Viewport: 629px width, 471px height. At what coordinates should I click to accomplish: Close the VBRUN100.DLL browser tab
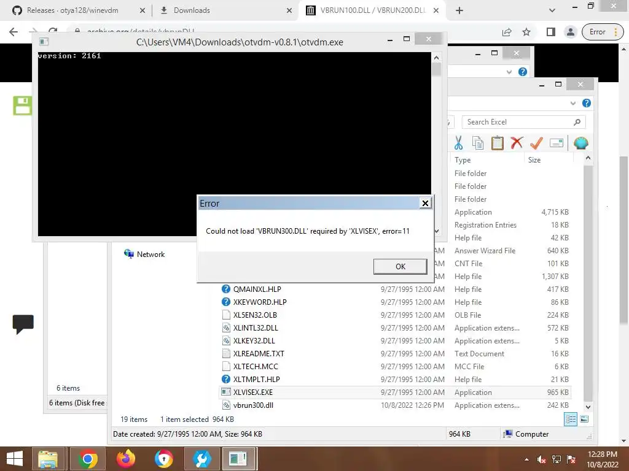pyautogui.click(x=436, y=10)
